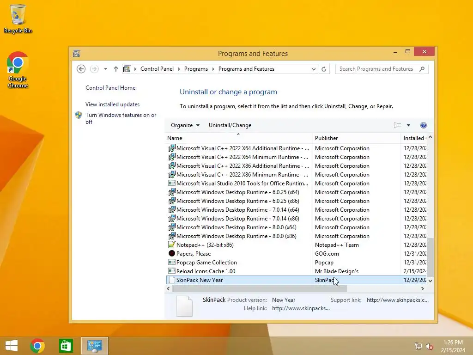Click the GOG.com publisher cell
This screenshot has width=473, height=355.
click(327, 254)
